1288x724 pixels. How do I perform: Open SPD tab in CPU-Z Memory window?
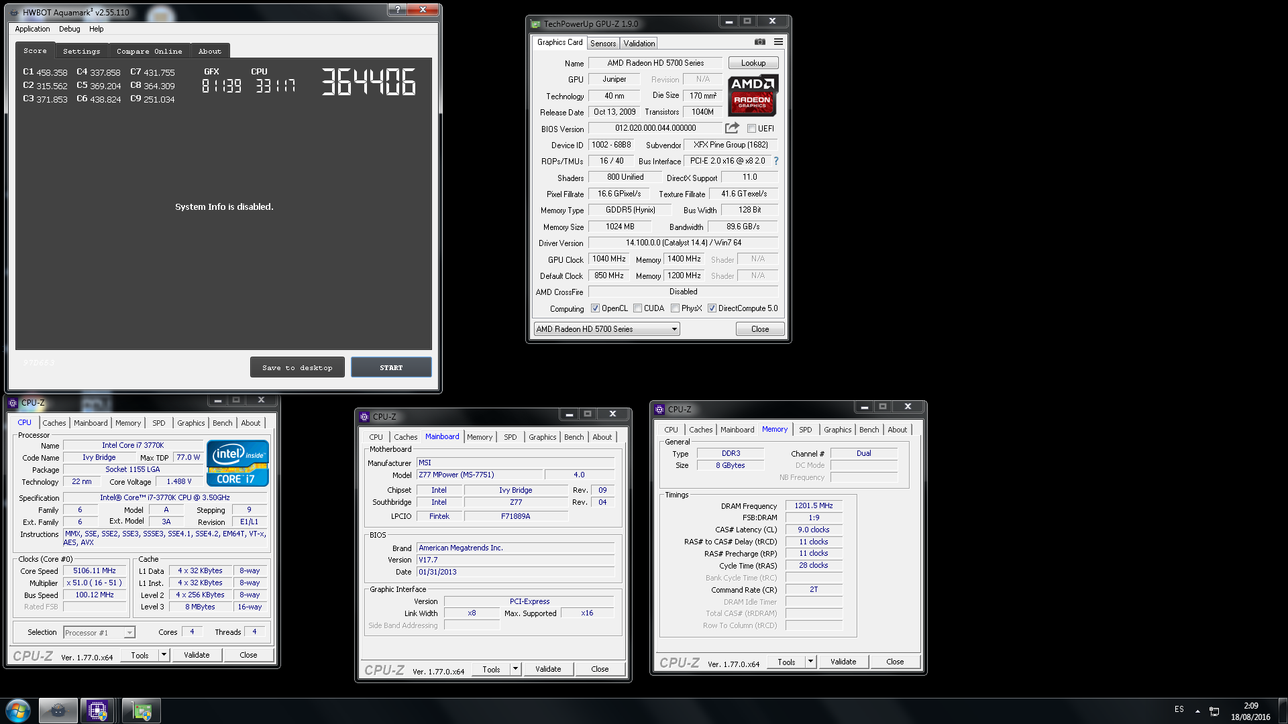[x=805, y=430]
